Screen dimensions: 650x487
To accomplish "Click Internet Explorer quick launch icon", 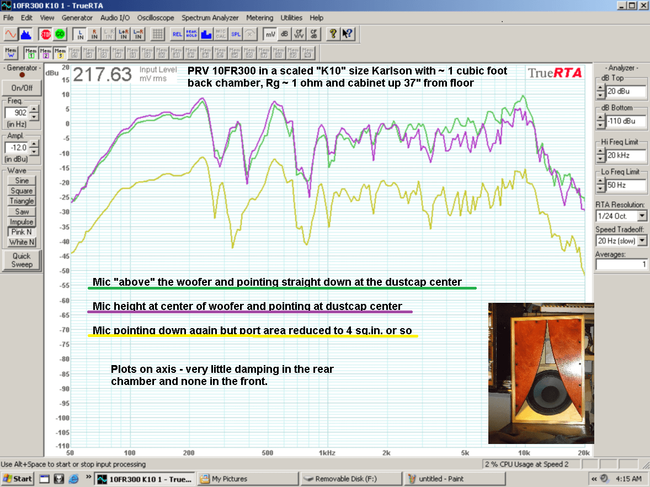I will [x=73, y=479].
